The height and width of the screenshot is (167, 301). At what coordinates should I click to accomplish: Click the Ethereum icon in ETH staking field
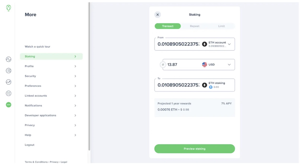[204, 85]
